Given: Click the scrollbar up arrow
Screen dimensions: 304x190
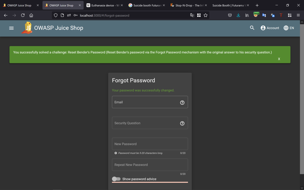Looking at the screenshot, I should tap(302, 22).
